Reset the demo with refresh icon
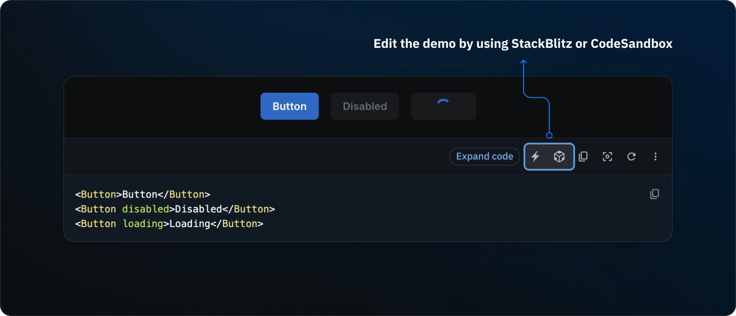Image resolution: width=736 pixels, height=316 pixels. [632, 157]
